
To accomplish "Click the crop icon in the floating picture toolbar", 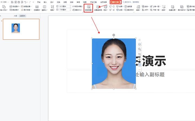I will (x=139, y=54).
